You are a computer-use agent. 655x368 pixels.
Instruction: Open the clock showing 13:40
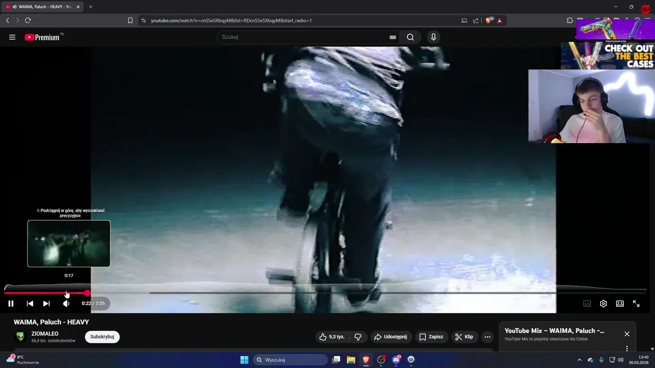(639, 360)
